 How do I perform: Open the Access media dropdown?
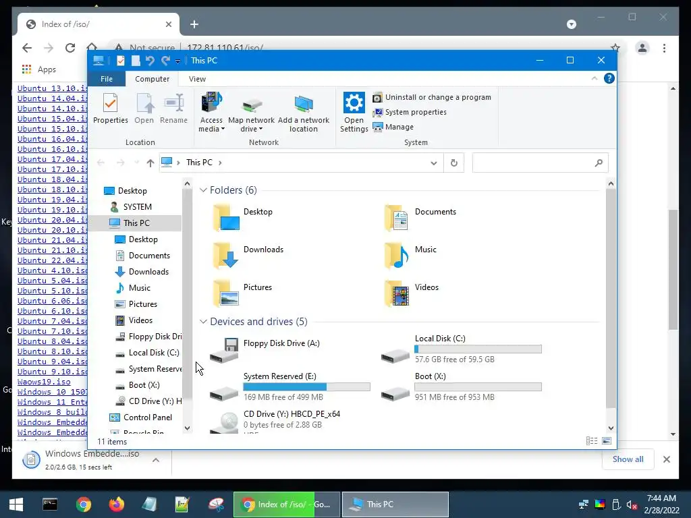click(211, 113)
